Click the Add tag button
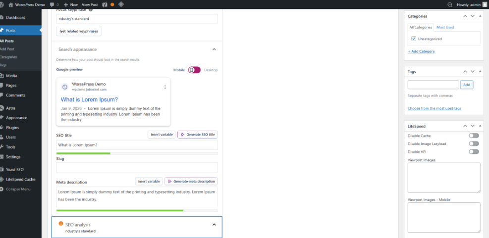The height and width of the screenshot is (238, 489). 467,85
